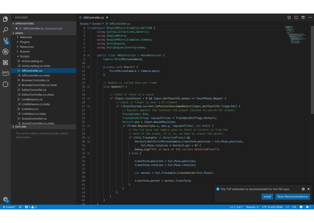Collapse the Scripts folder

point(18,56)
